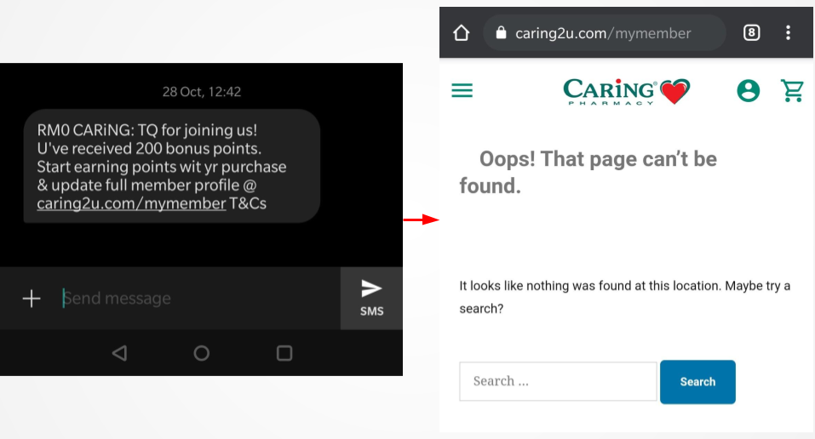Viewport: 815px width, 439px height.
Task: Open the user account profile icon
Action: click(x=748, y=90)
